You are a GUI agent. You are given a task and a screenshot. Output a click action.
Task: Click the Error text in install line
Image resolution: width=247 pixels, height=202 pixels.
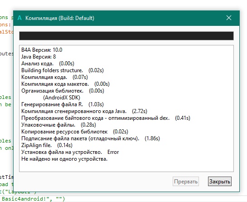click(113, 152)
